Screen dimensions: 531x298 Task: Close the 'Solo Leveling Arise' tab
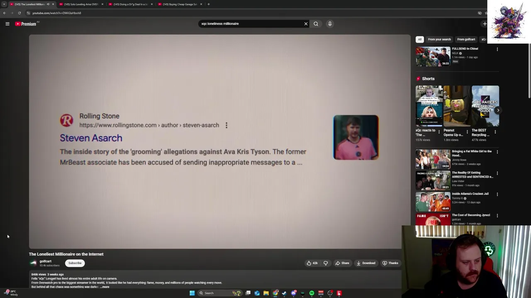click(102, 4)
